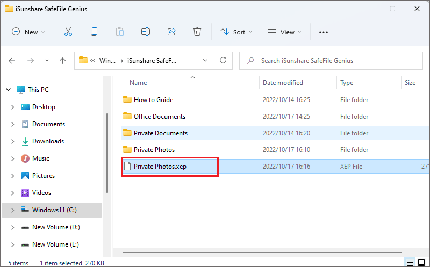
Task: Collapse the This PC tree node
Action: [x=9, y=90]
